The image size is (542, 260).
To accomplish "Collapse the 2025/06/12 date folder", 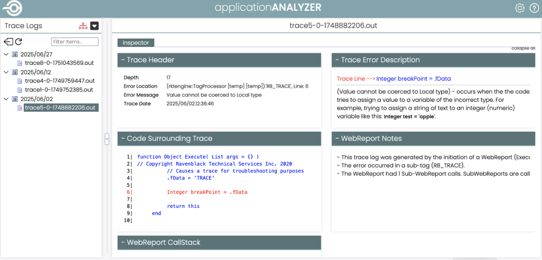I will pyautogui.click(x=6, y=72).
